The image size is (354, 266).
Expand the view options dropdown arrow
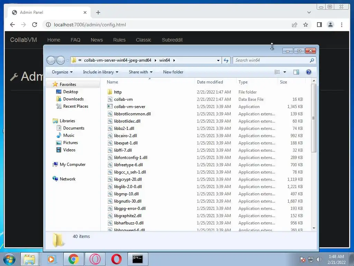[285, 72]
